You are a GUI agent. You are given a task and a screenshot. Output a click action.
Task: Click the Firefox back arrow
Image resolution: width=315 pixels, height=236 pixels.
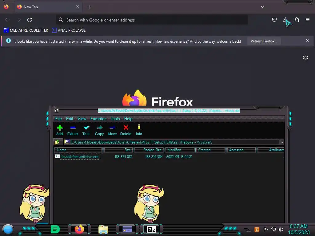(x=7, y=20)
